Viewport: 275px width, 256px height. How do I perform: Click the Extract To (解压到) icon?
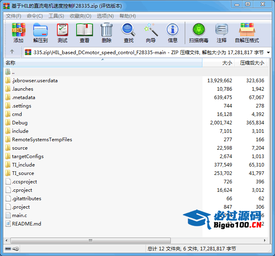40,30
